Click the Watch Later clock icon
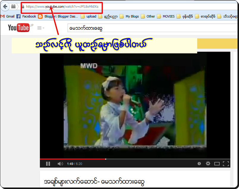The image size is (239, 189). coord(199,163)
